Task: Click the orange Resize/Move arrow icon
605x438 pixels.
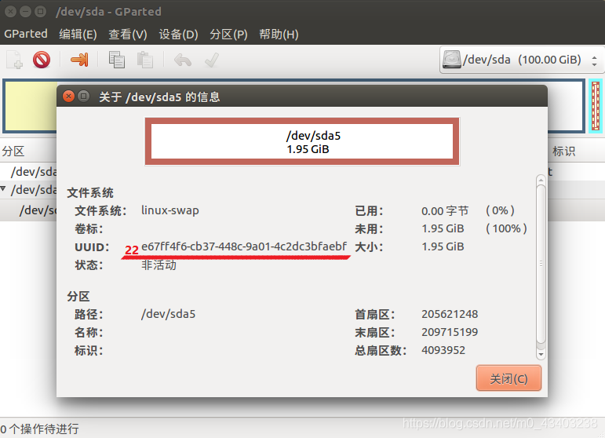Action: pyautogui.click(x=79, y=60)
